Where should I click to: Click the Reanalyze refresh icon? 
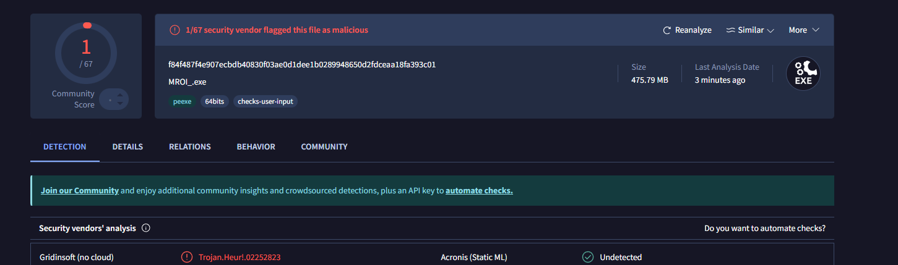point(667,30)
